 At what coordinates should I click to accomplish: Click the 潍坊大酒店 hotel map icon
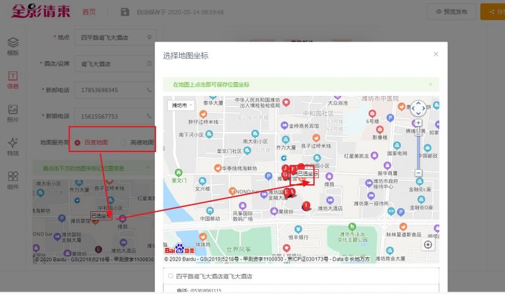click(x=330, y=200)
